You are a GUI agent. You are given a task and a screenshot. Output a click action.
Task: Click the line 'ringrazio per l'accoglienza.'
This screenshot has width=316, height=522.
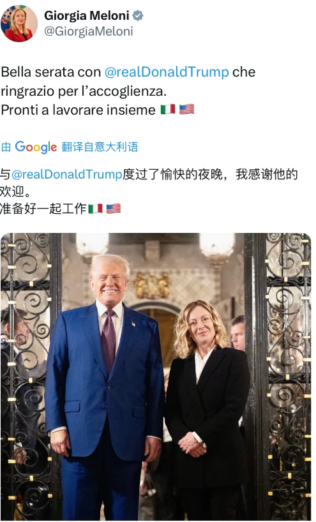[x=84, y=91]
